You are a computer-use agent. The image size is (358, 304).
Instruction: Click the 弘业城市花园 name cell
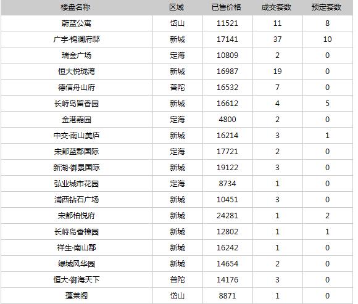77,184
